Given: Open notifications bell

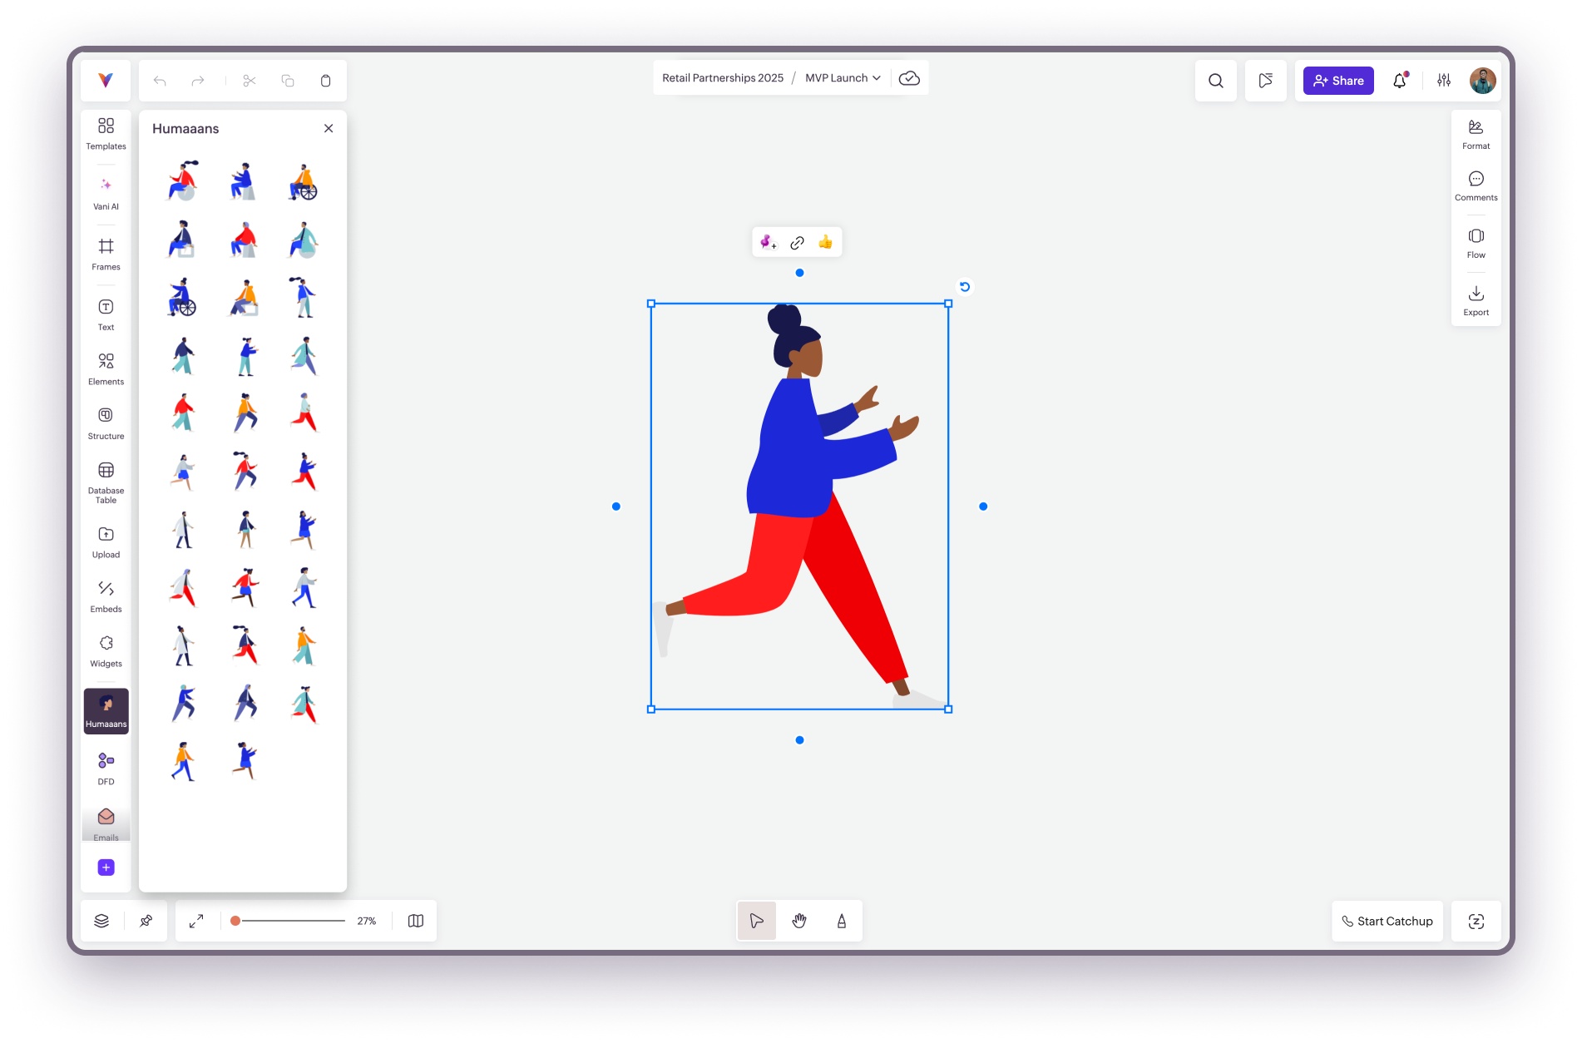Looking at the screenshot, I should (1400, 81).
